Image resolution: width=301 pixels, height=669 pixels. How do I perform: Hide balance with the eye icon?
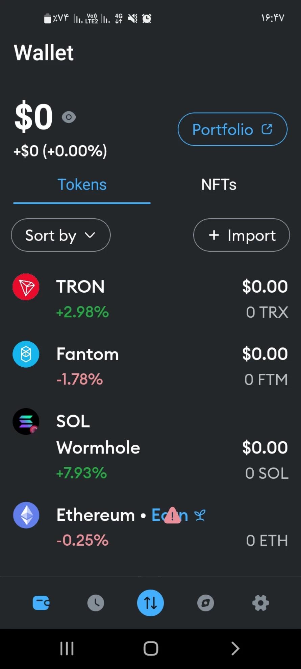pos(69,117)
